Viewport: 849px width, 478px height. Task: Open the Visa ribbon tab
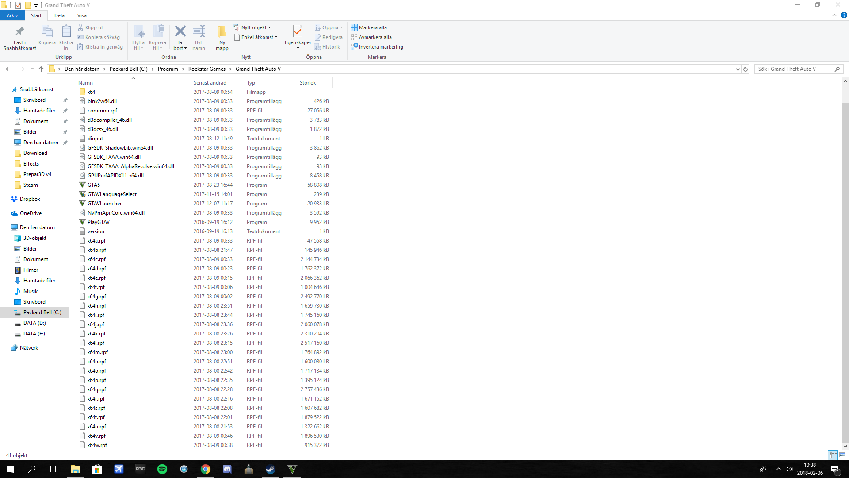click(x=82, y=15)
